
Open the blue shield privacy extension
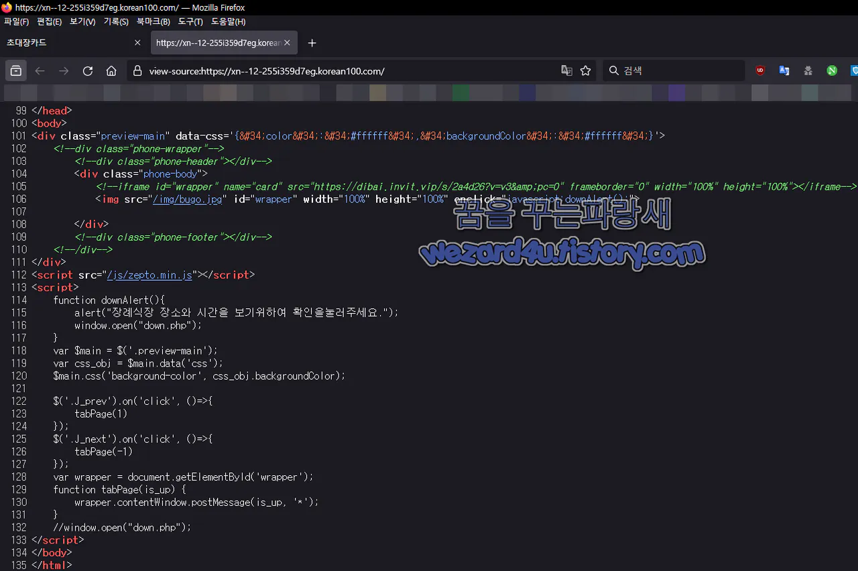coord(853,70)
